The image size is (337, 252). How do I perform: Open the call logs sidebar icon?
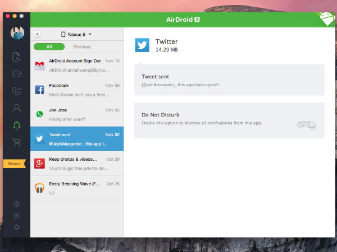coord(16,91)
